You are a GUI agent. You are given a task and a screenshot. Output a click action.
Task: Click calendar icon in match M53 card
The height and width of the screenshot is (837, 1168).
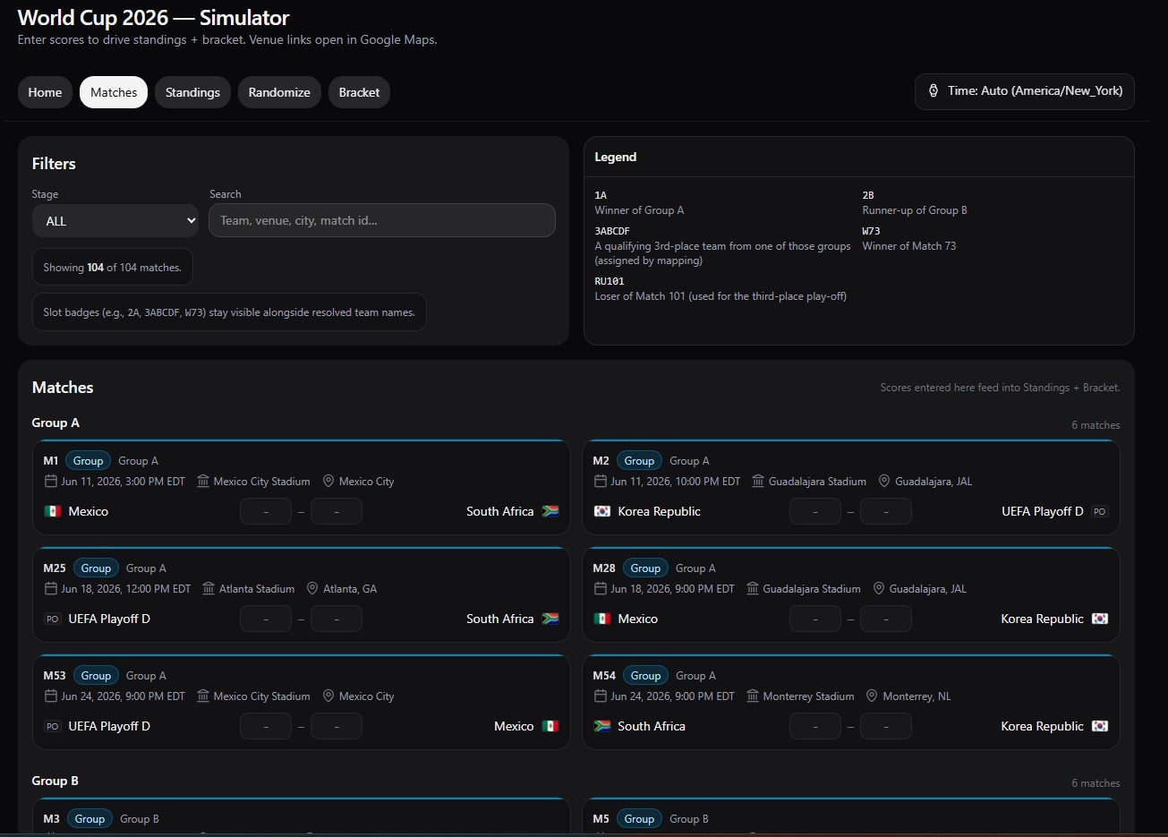(50, 696)
